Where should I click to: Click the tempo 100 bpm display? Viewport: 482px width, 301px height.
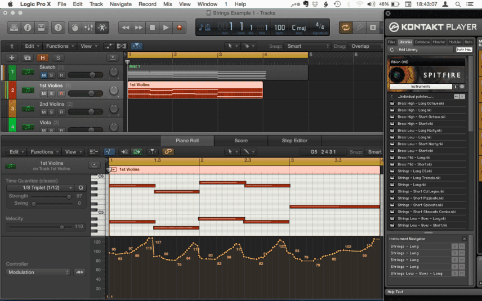[279, 28]
